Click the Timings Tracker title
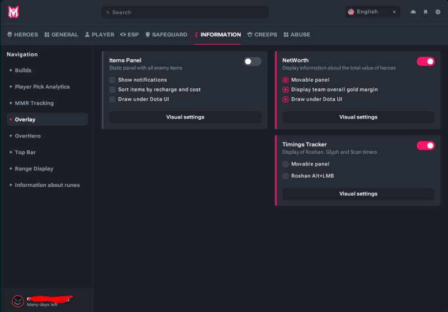The image size is (448, 312). click(304, 144)
